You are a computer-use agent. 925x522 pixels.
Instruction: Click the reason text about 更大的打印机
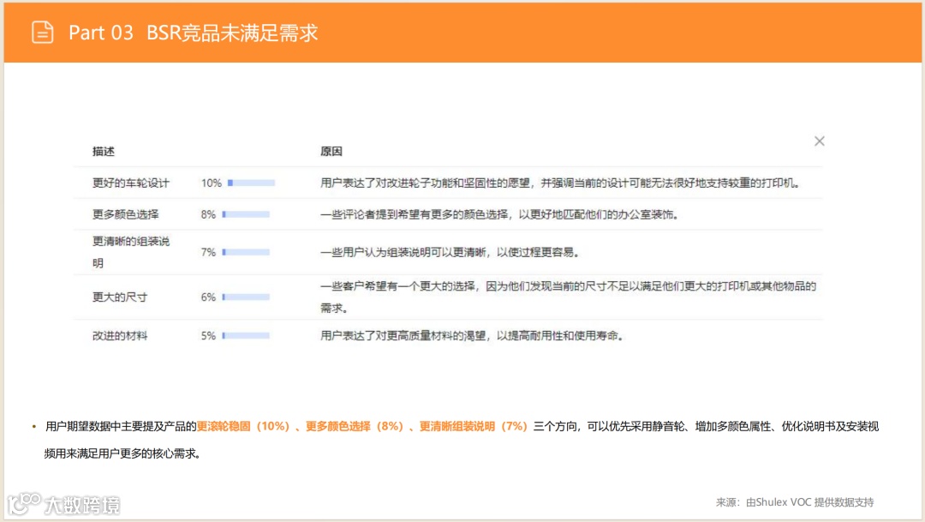(568, 297)
